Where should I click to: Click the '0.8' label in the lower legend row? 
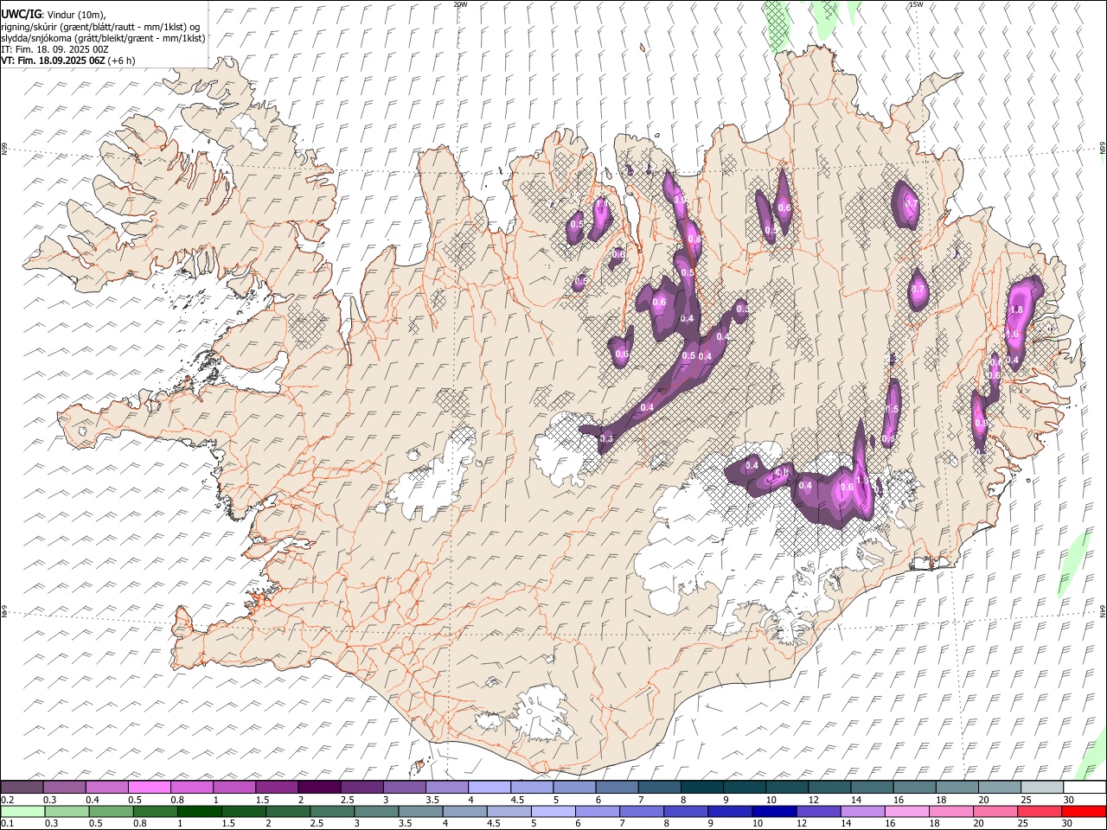point(140,823)
